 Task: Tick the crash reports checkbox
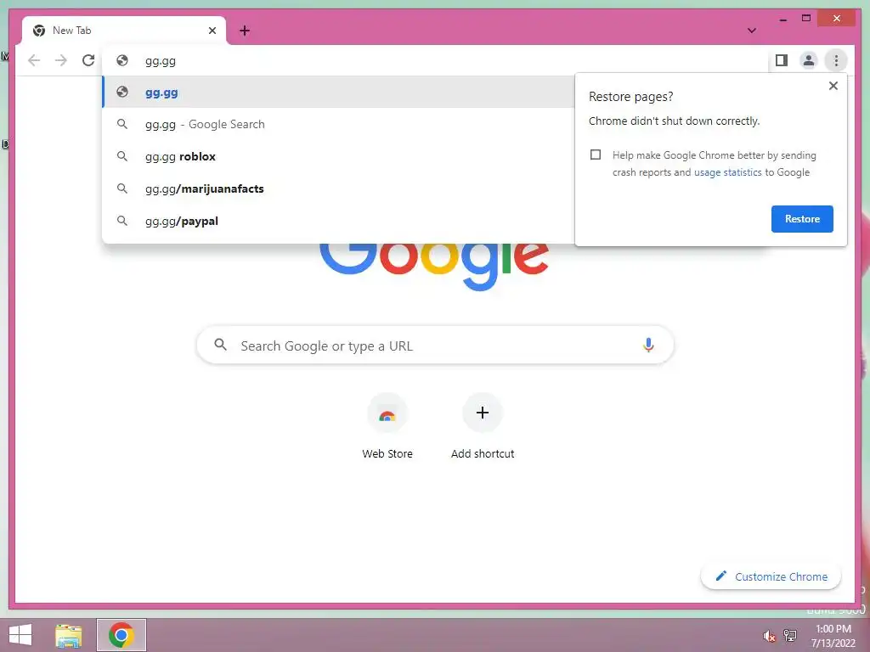[x=596, y=155]
